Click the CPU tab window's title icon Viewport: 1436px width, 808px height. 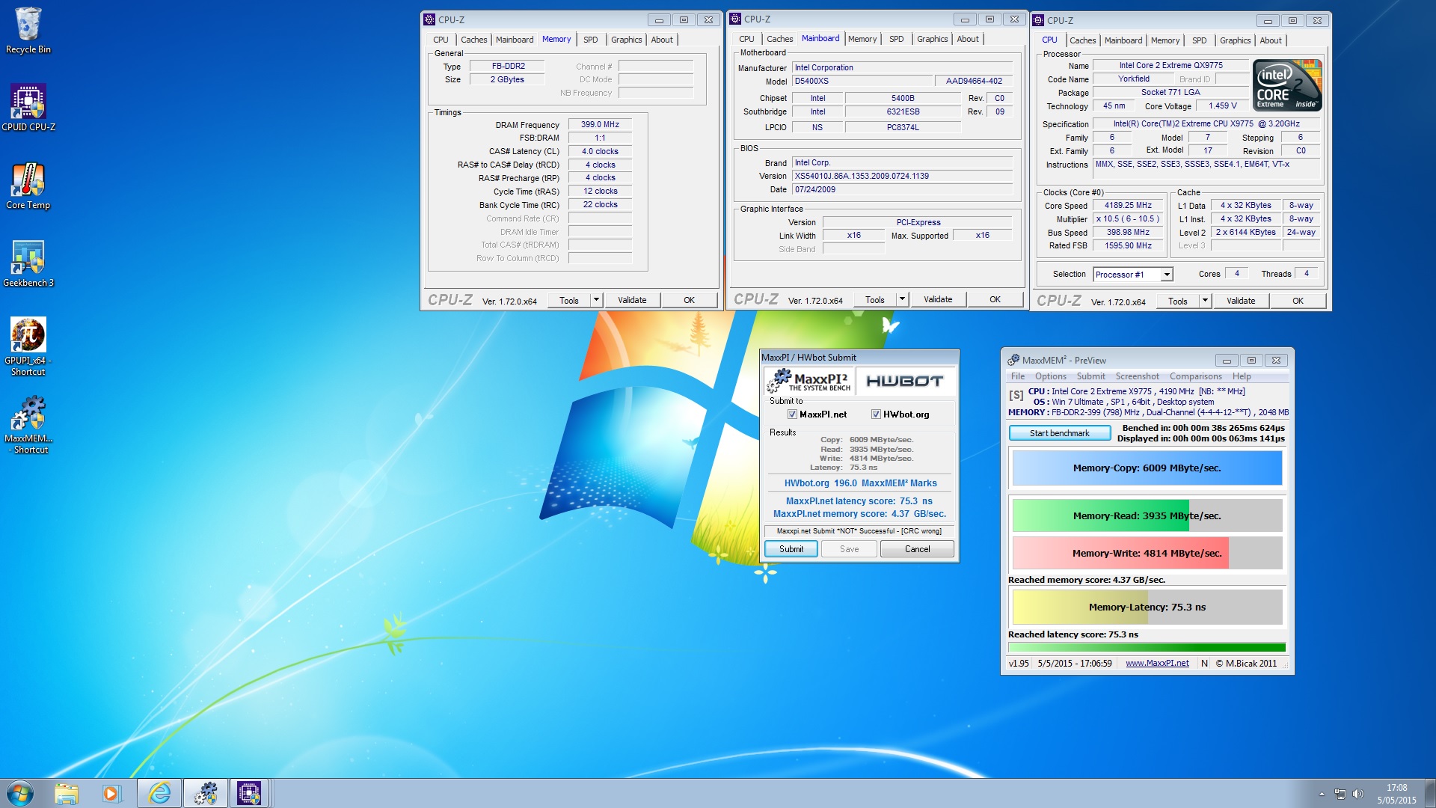point(1038,20)
